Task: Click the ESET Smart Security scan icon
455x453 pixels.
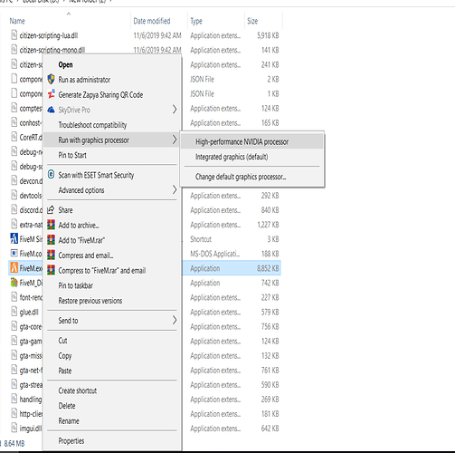Action: pos(52,175)
